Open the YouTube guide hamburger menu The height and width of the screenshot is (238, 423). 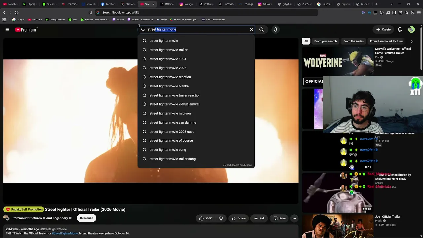click(x=7, y=30)
